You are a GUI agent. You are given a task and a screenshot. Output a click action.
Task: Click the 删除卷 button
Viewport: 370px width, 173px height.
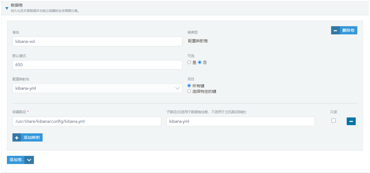[348, 30]
